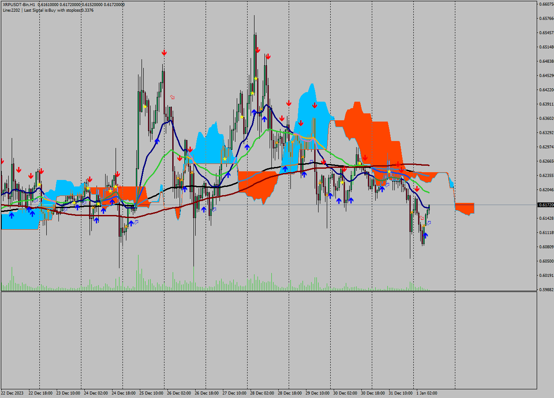
Task: Click the 0.60191 price axis label
Action: pyautogui.click(x=546, y=276)
